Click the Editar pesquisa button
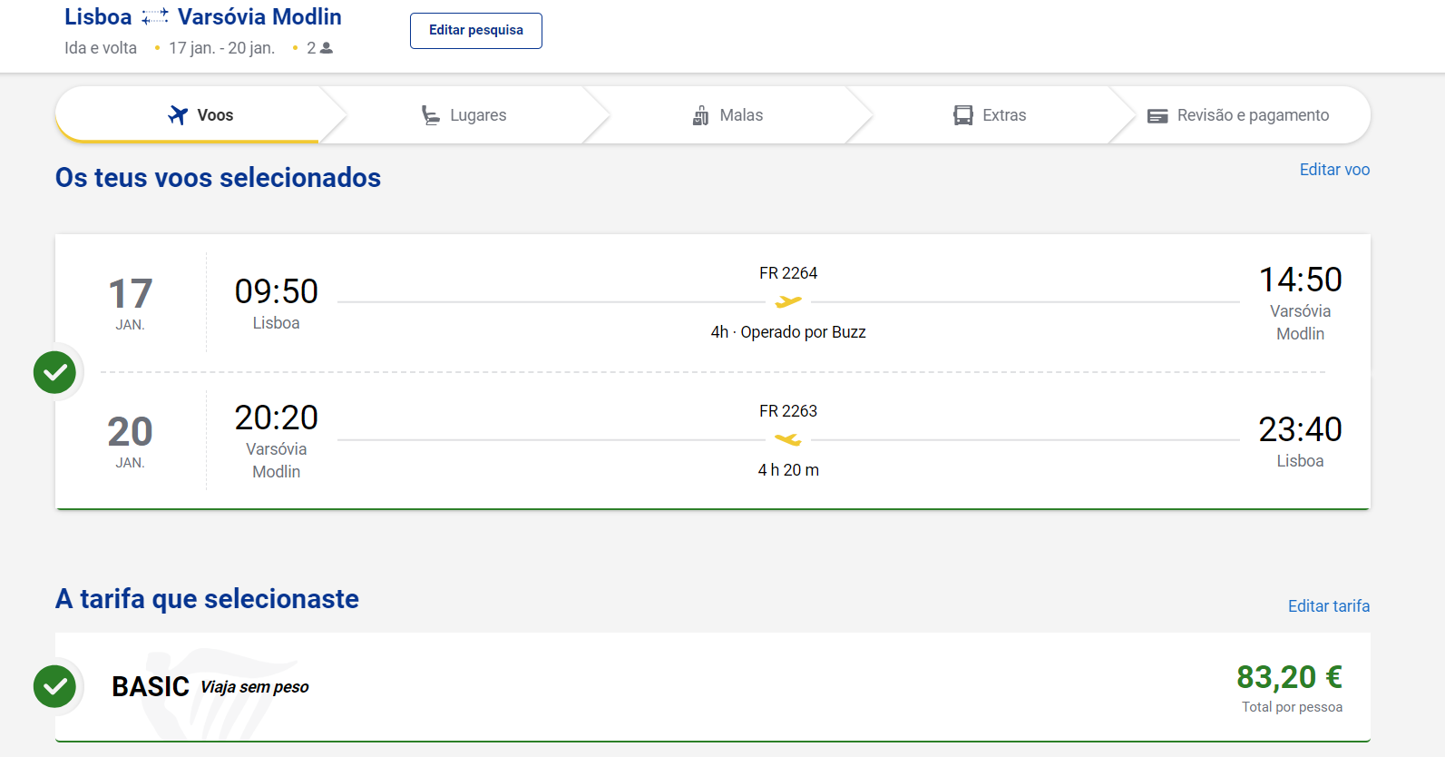The height and width of the screenshot is (757, 1445). pos(475,31)
